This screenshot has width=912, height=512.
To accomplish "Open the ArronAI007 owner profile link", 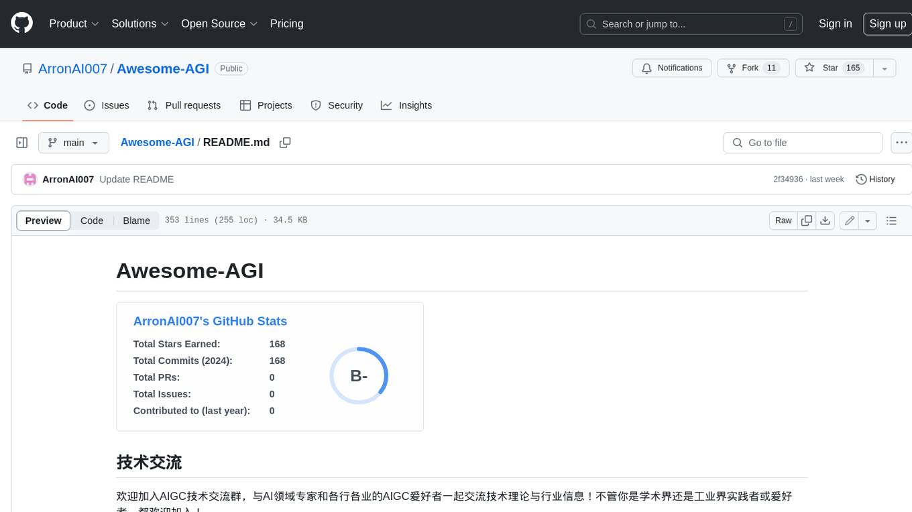I will coord(72,68).
